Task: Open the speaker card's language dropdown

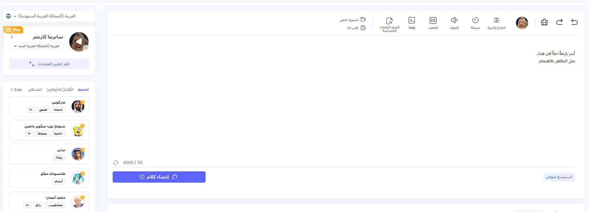Action: (36, 46)
